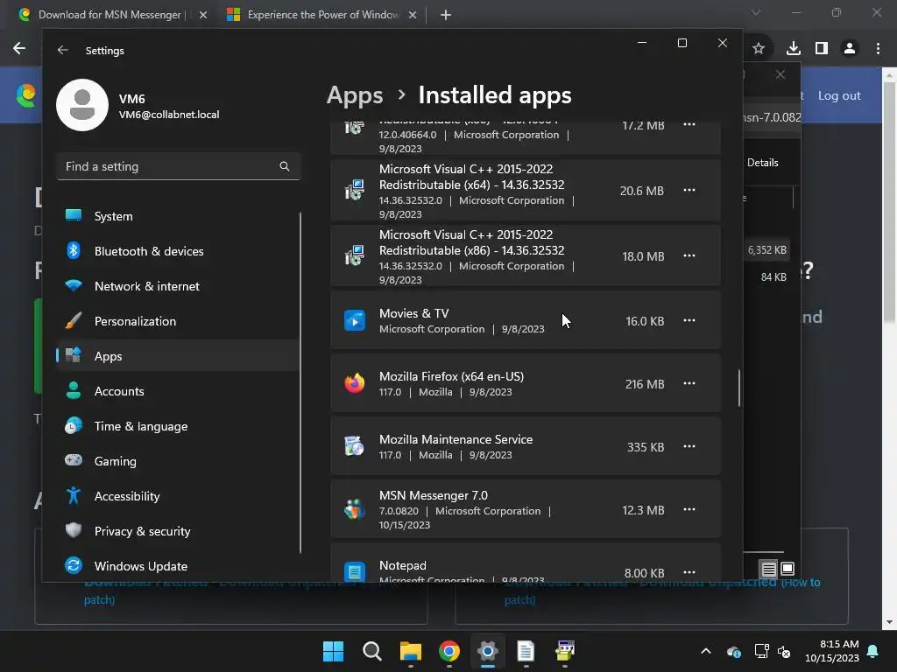Screen dimensions: 897x672
Task: Click the Movies & TV app icon
Action: coord(355,320)
